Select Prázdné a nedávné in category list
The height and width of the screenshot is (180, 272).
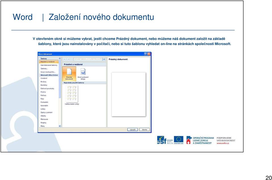tap(49, 62)
